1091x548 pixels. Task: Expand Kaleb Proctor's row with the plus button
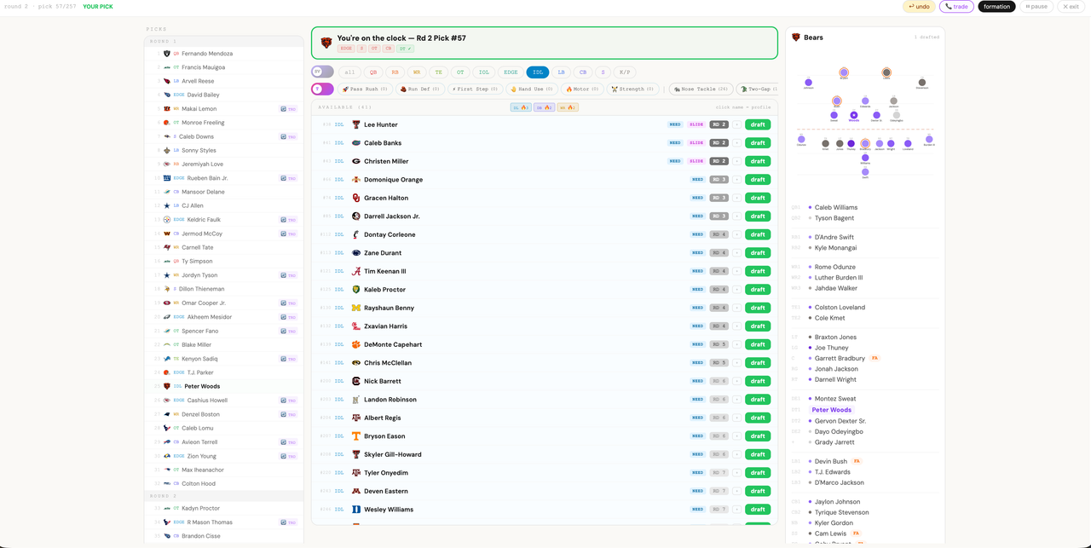click(x=737, y=290)
